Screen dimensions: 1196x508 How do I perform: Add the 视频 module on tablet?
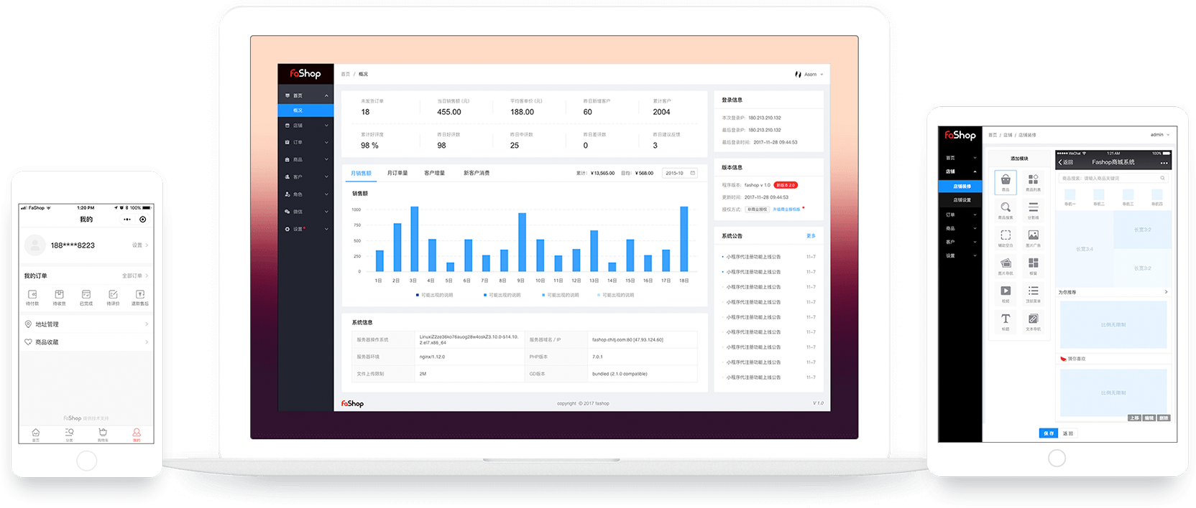point(1006,294)
